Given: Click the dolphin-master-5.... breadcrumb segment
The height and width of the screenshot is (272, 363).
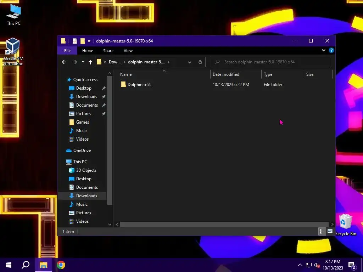Looking at the screenshot, I should click(146, 62).
